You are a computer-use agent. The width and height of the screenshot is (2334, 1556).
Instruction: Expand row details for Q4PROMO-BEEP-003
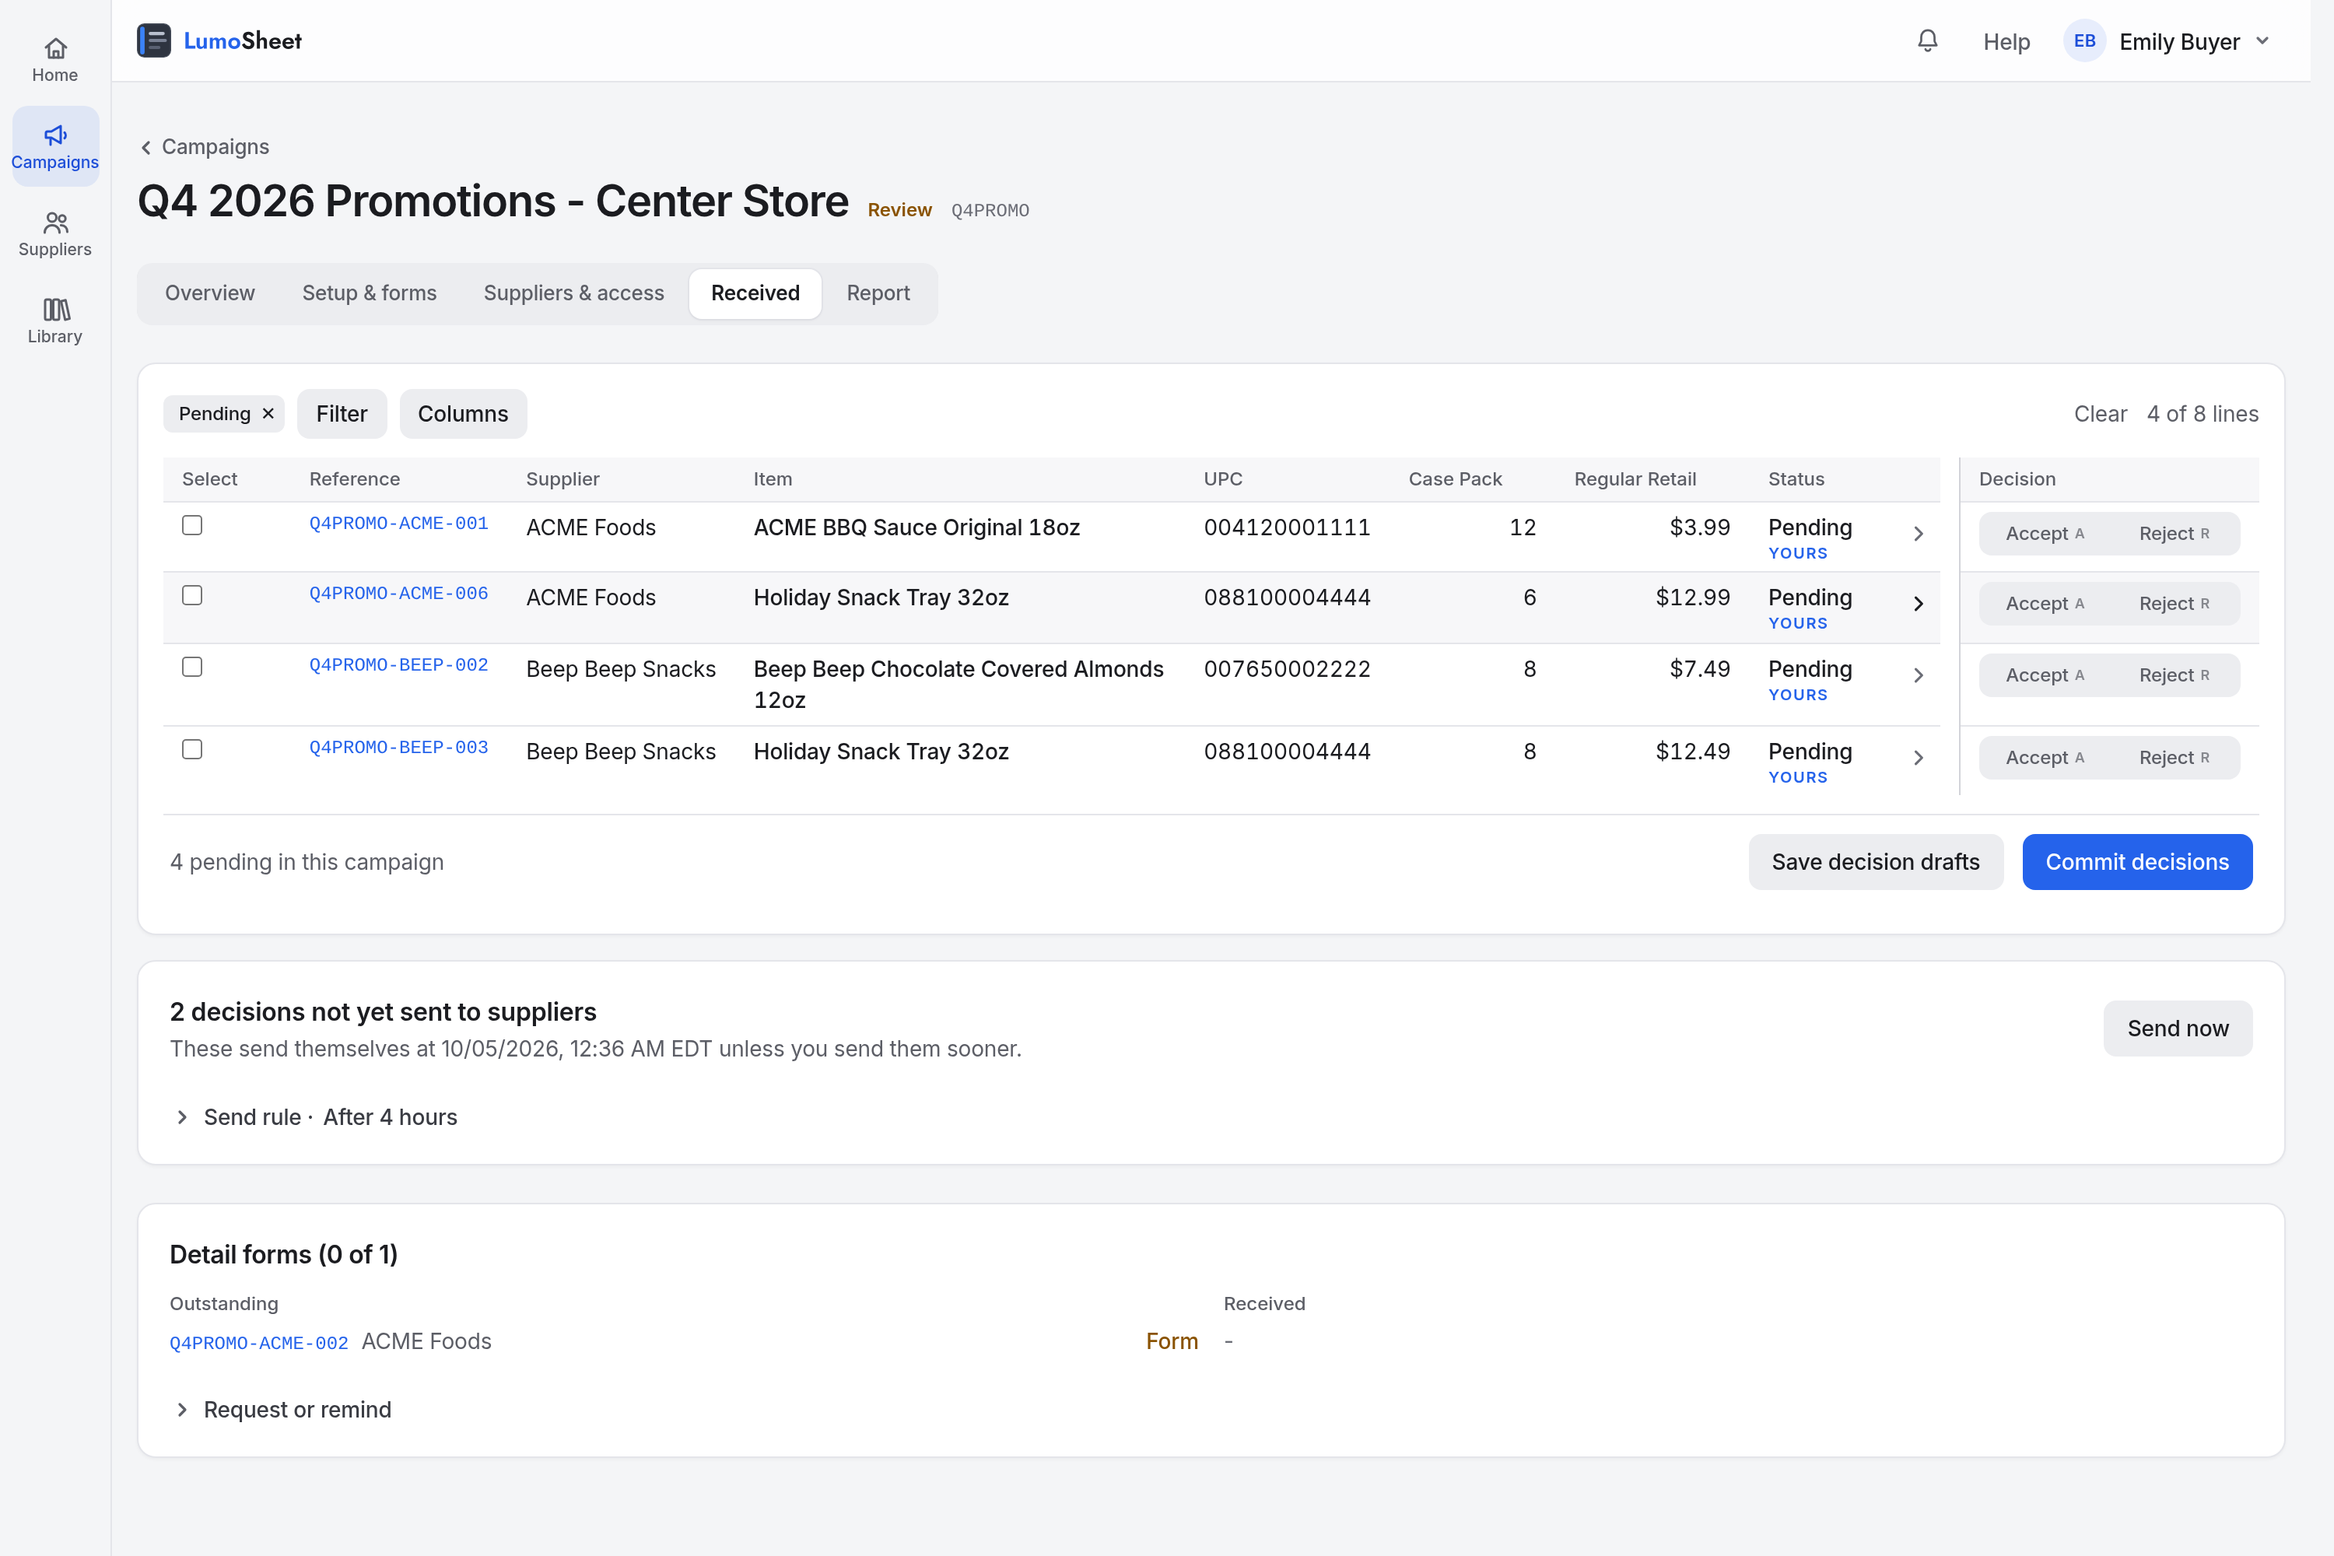click(x=1919, y=757)
